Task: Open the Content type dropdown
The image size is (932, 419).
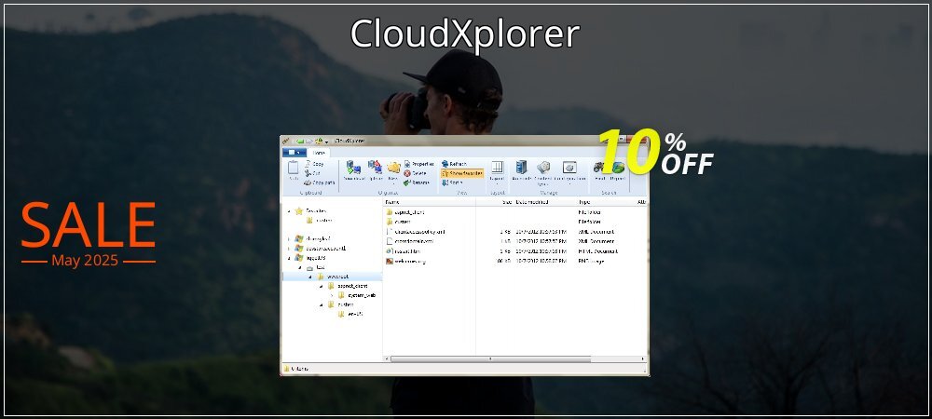Action: point(542,172)
